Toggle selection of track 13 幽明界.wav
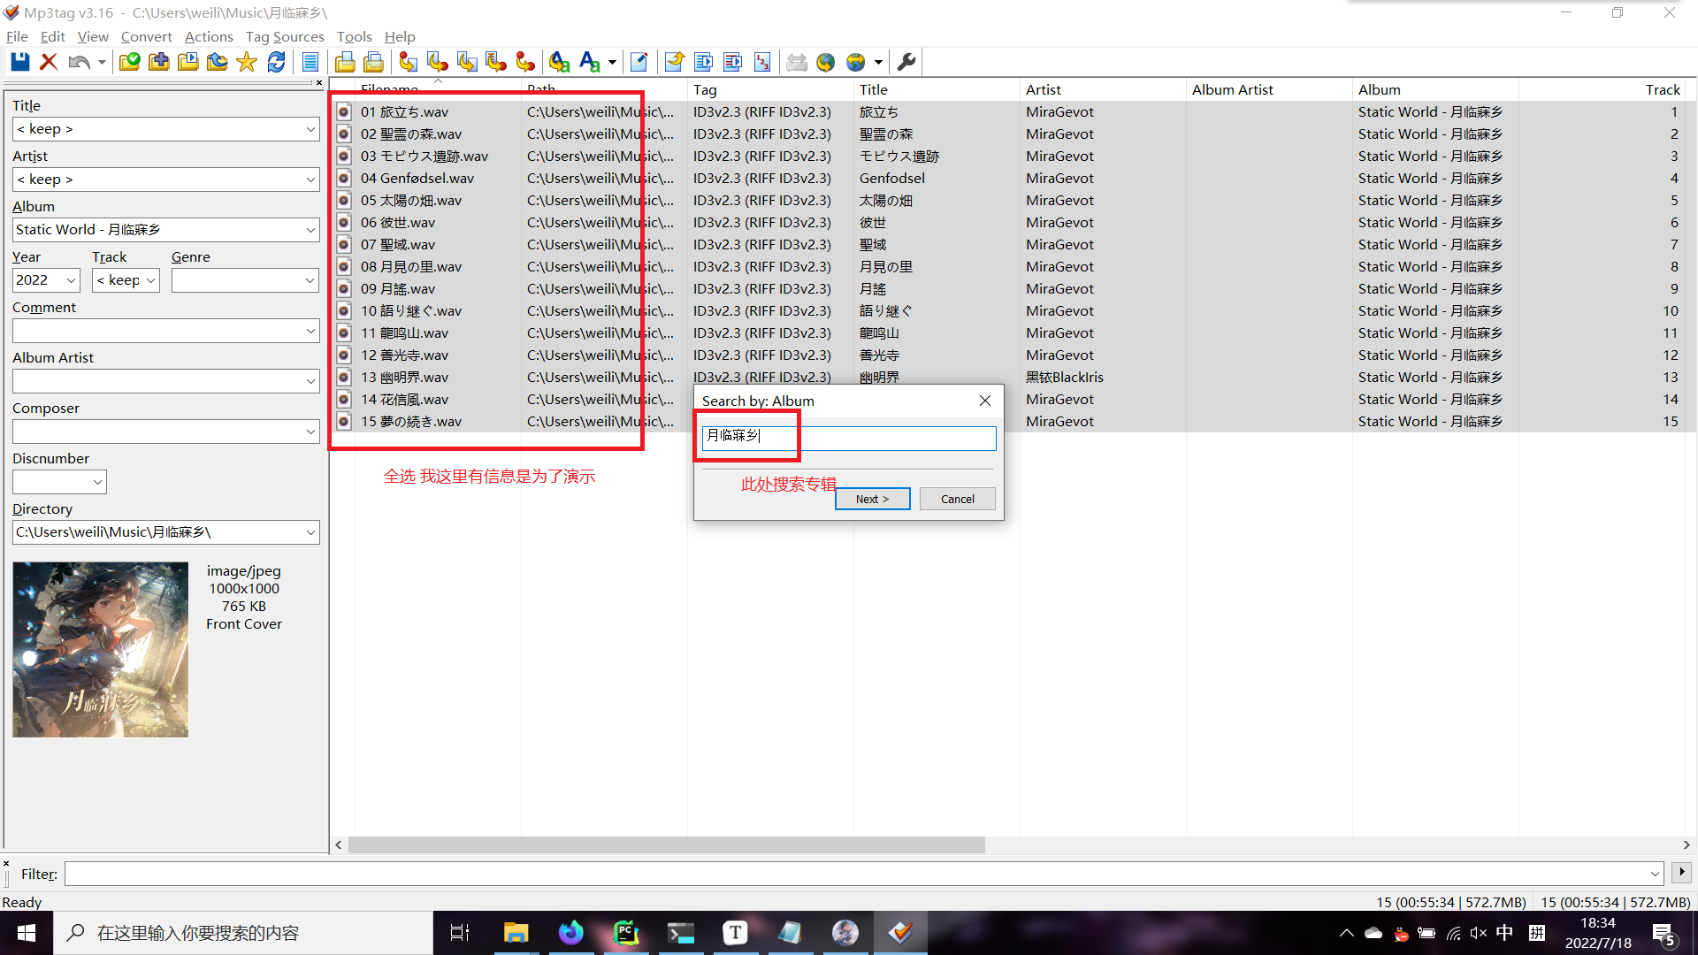 point(345,377)
